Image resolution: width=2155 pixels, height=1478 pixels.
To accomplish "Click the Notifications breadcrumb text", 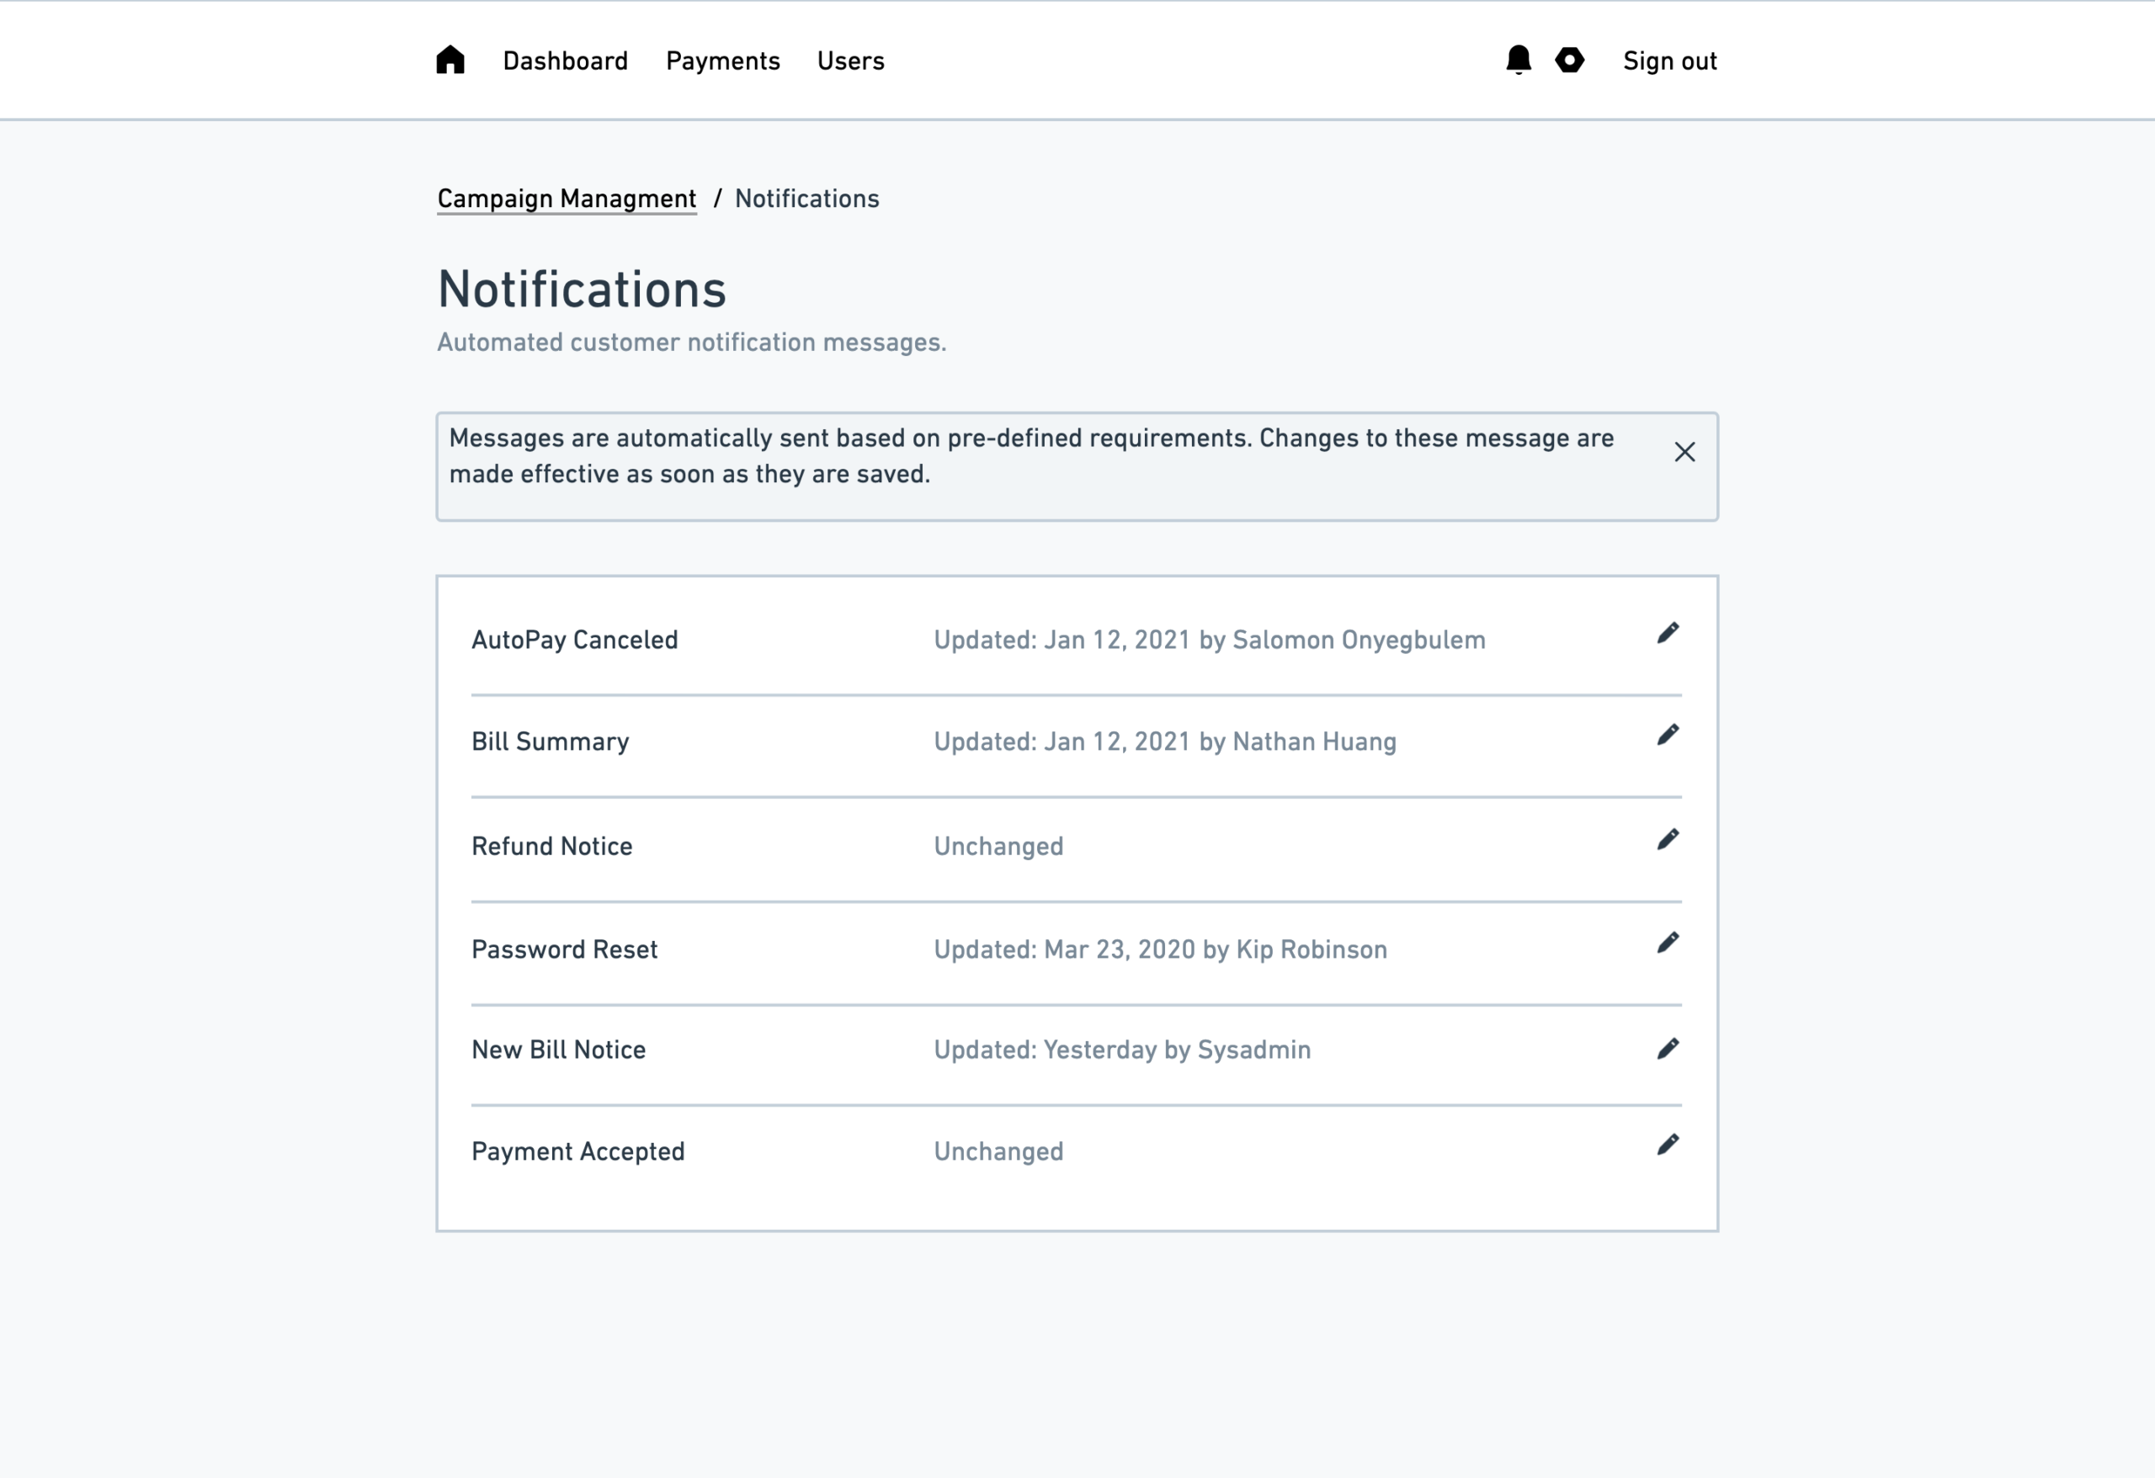I will pyautogui.click(x=806, y=199).
